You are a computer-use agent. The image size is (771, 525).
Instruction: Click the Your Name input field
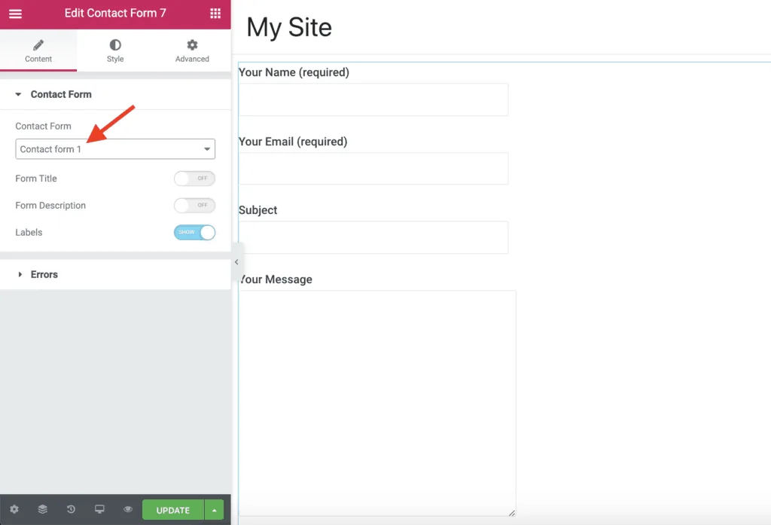coord(373,100)
